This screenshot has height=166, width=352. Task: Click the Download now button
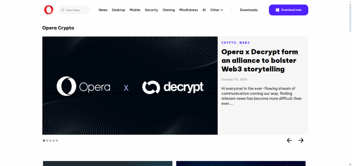click(288, 10)
